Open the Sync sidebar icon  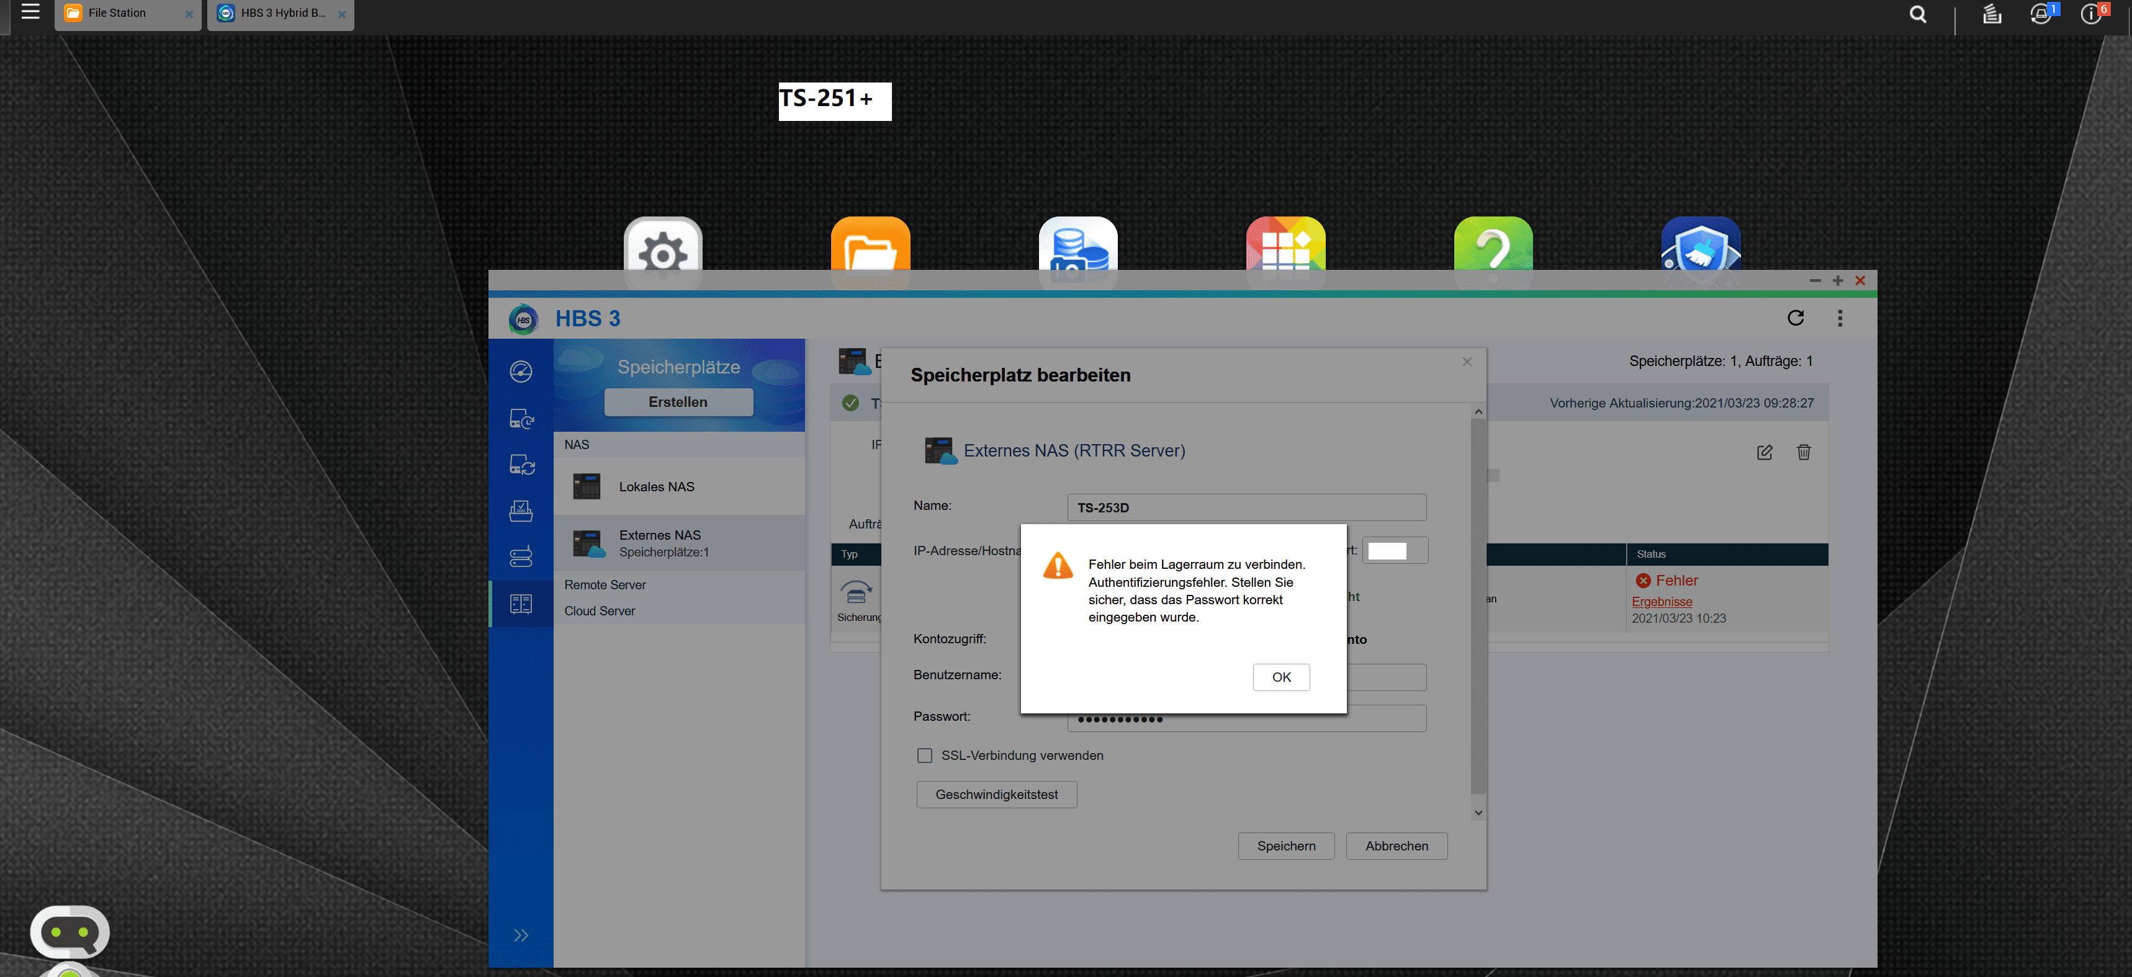tap(521, 465)
